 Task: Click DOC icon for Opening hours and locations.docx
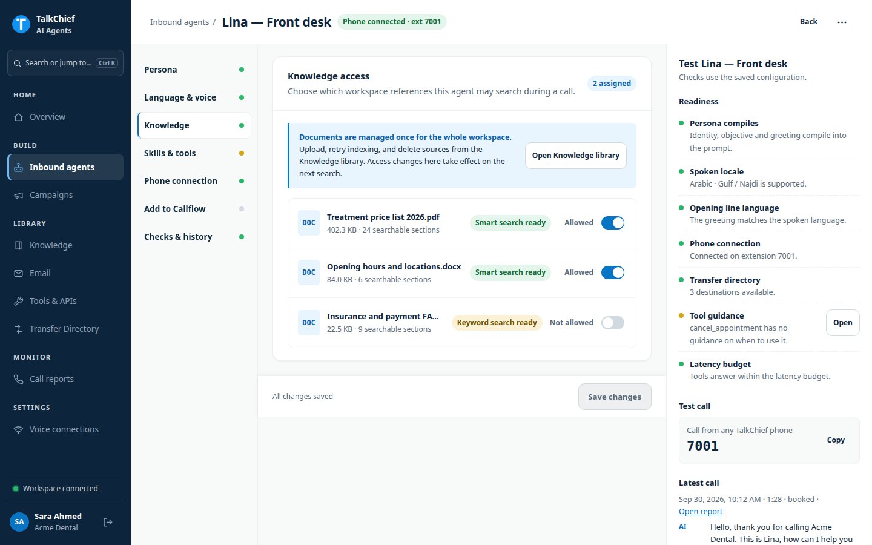coord(309,272)
